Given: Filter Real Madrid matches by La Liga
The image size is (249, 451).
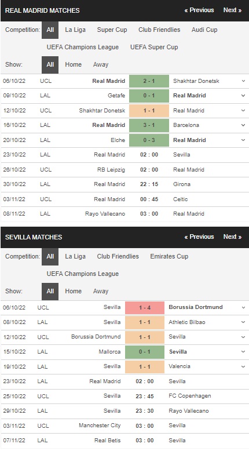Looking at the screenshot, I should [x=75, y=30].
